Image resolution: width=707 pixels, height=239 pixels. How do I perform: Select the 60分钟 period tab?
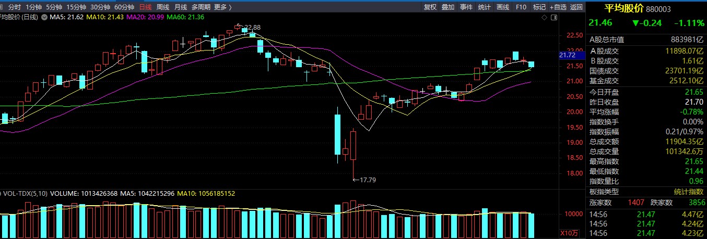[124, 7]
